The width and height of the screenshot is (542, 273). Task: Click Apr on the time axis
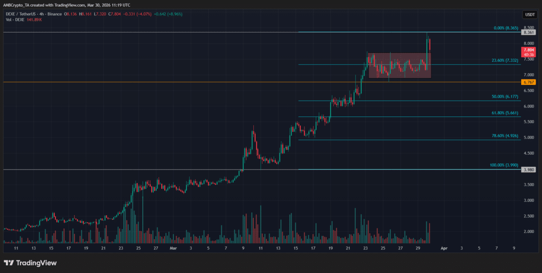click(444, 248)
